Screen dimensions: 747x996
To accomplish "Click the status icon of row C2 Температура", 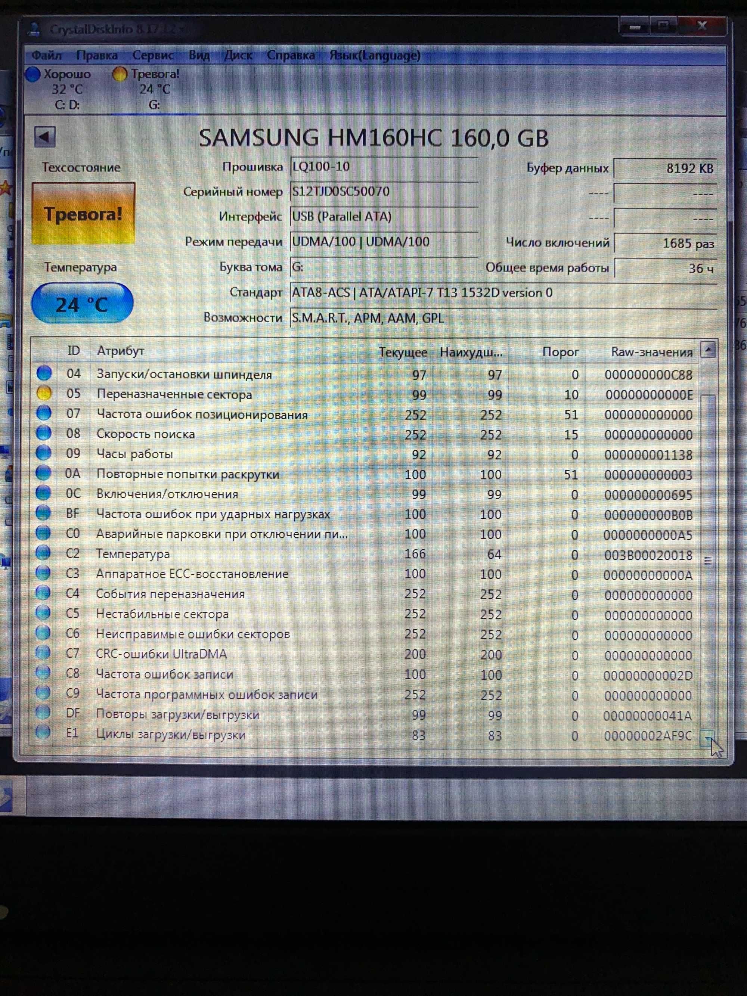I will coord(43,552).
